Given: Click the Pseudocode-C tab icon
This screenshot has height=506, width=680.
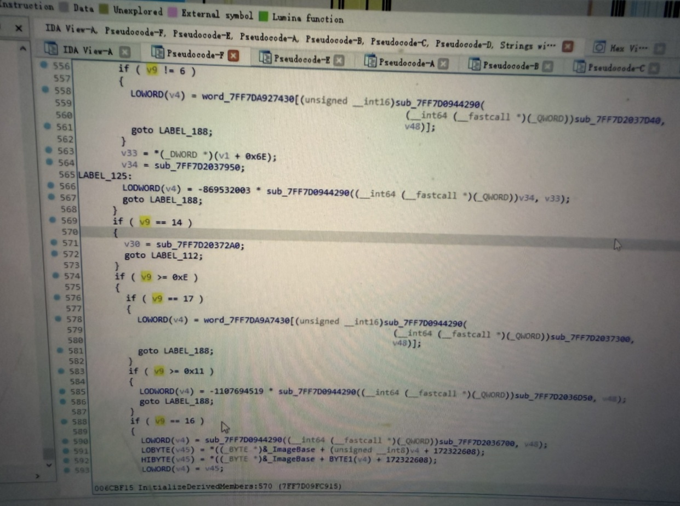Looking at the screenshot, I should [579, 67].
